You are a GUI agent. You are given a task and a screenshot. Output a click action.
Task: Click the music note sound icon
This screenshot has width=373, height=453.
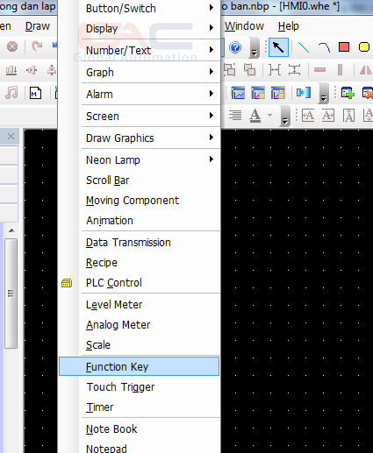coord(11,93)
